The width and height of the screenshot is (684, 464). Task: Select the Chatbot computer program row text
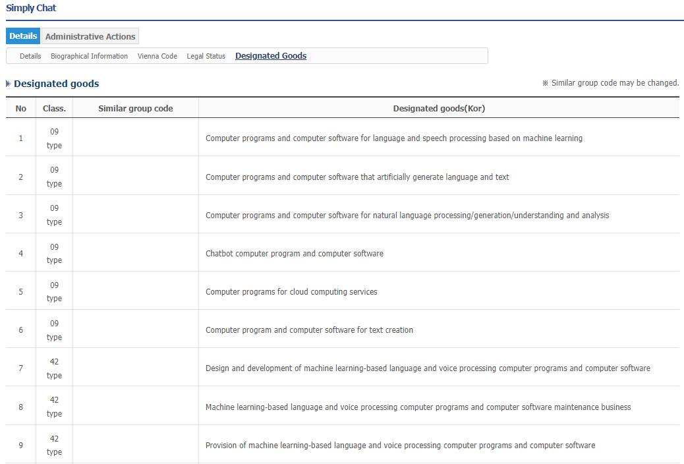tap(294, 254)
